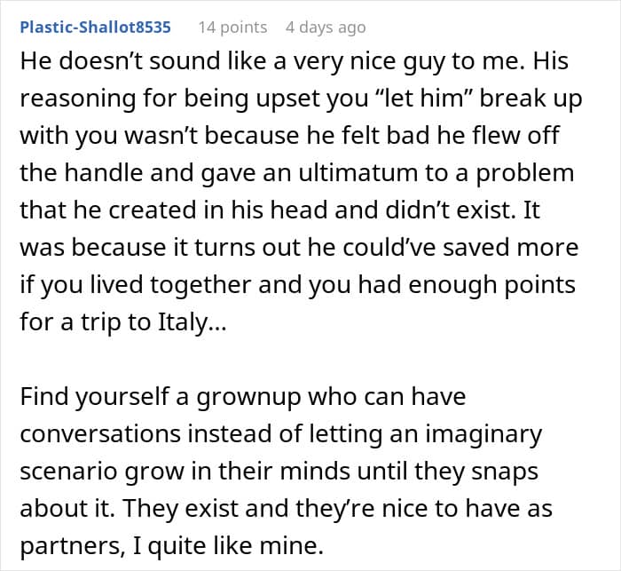
Task: Click the last line 'partners, I quite like mine.'
Action: point(172,546)
